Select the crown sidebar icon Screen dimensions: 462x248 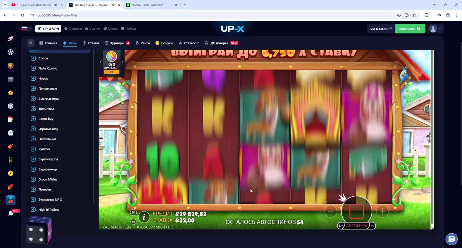tap(11, 93)
